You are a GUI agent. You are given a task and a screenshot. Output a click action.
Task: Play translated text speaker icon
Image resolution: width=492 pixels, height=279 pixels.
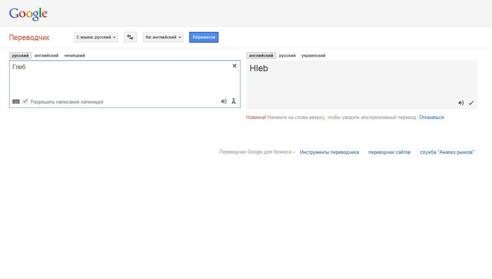pyautogui.click(x=461, y=103)
